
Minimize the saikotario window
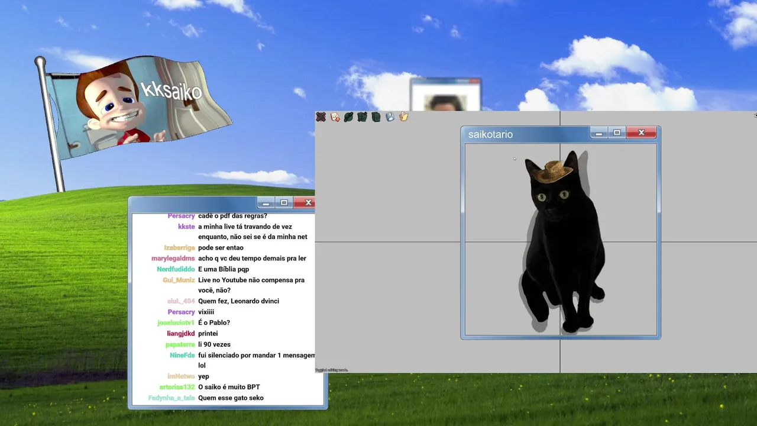pos(599,133)
